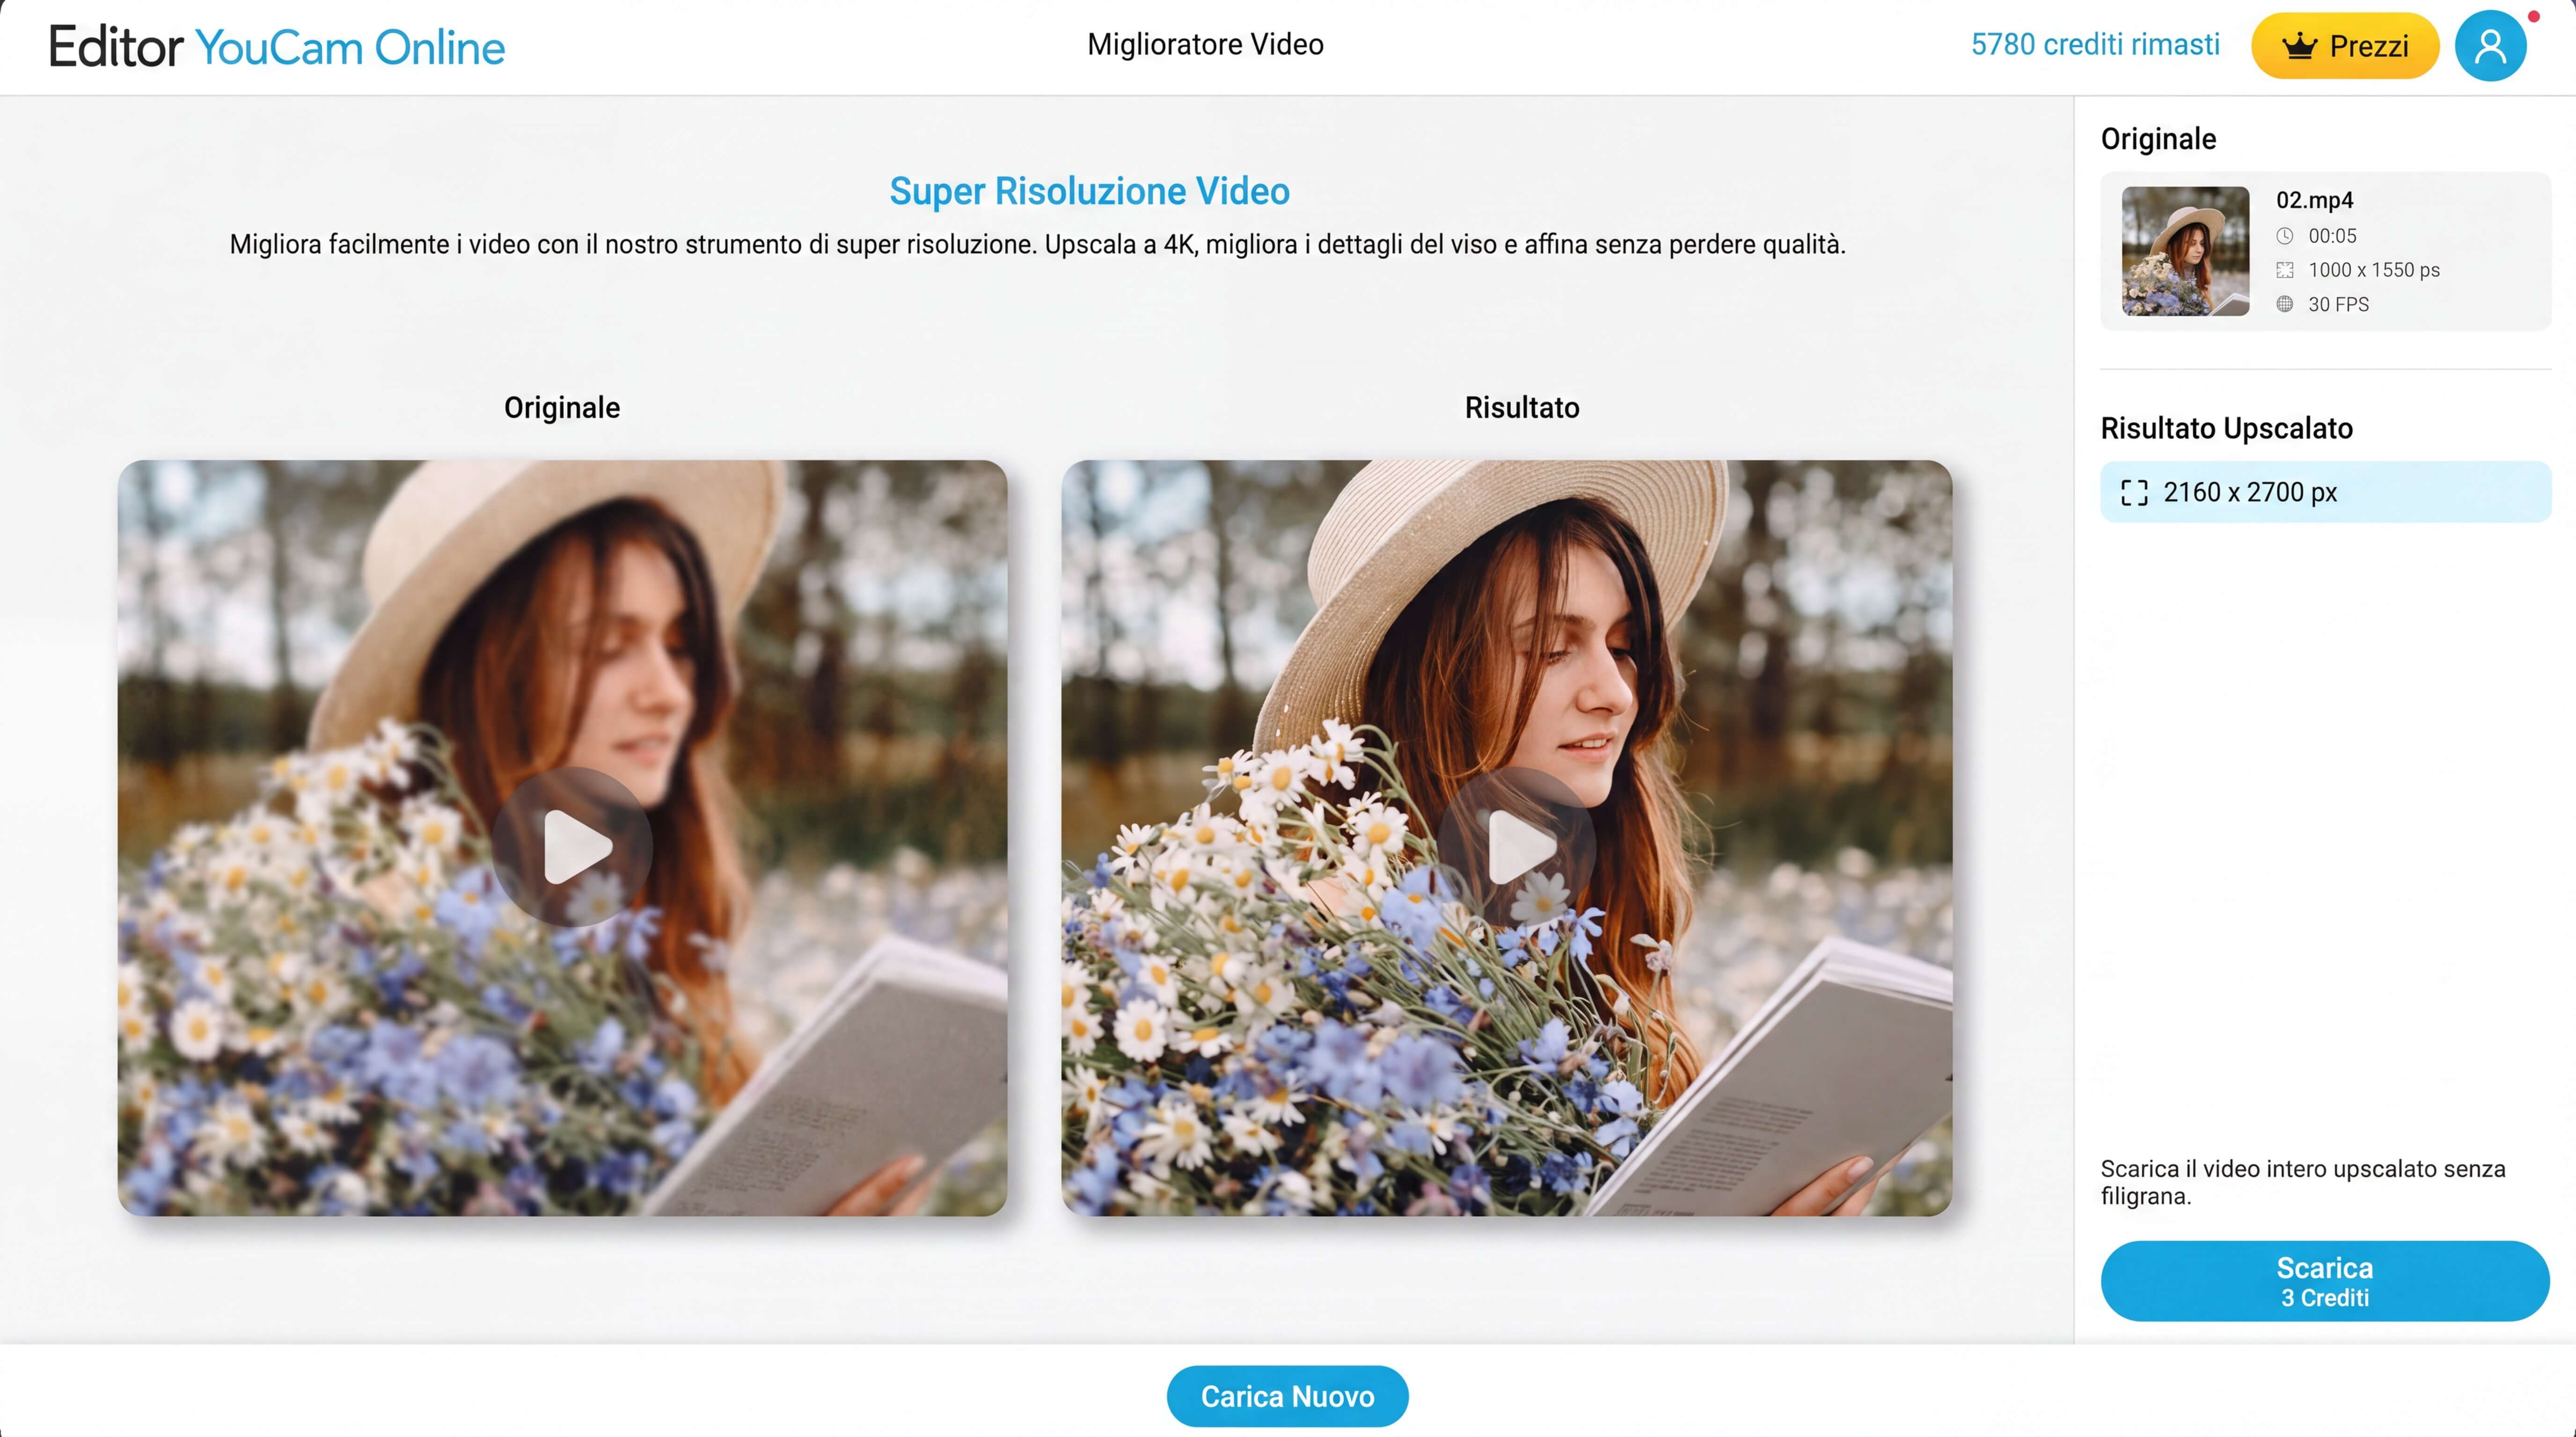
Task: Click the crown icon on the Prezzi button
Action: click(2300, 46)
